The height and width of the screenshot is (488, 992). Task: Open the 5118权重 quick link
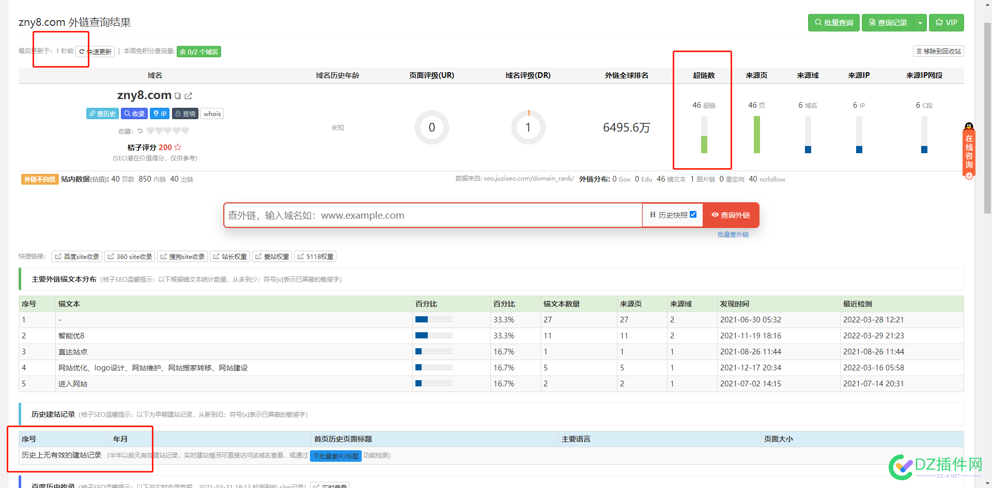(x=316, y=256)
